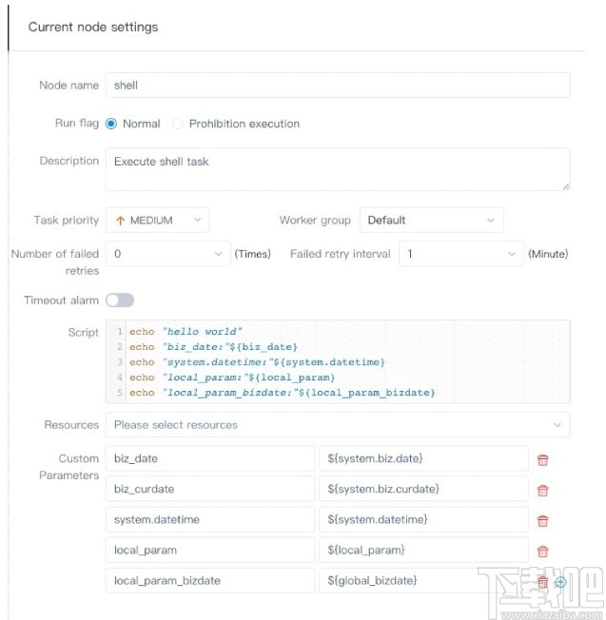Viewport: 606px width, 620px height.
Task: Click script line echo "hello world"
Action: coord(186,331)
